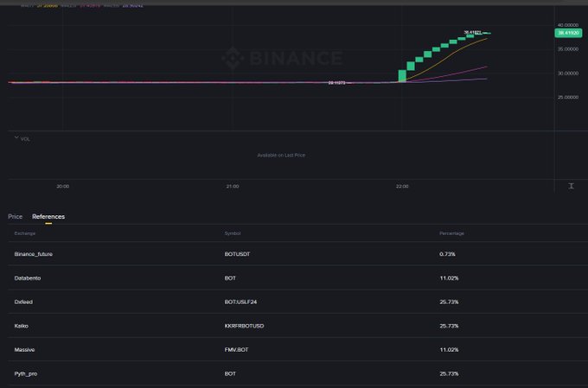
Task: Click the current price label 38.41920
Action: click(568, 33)
